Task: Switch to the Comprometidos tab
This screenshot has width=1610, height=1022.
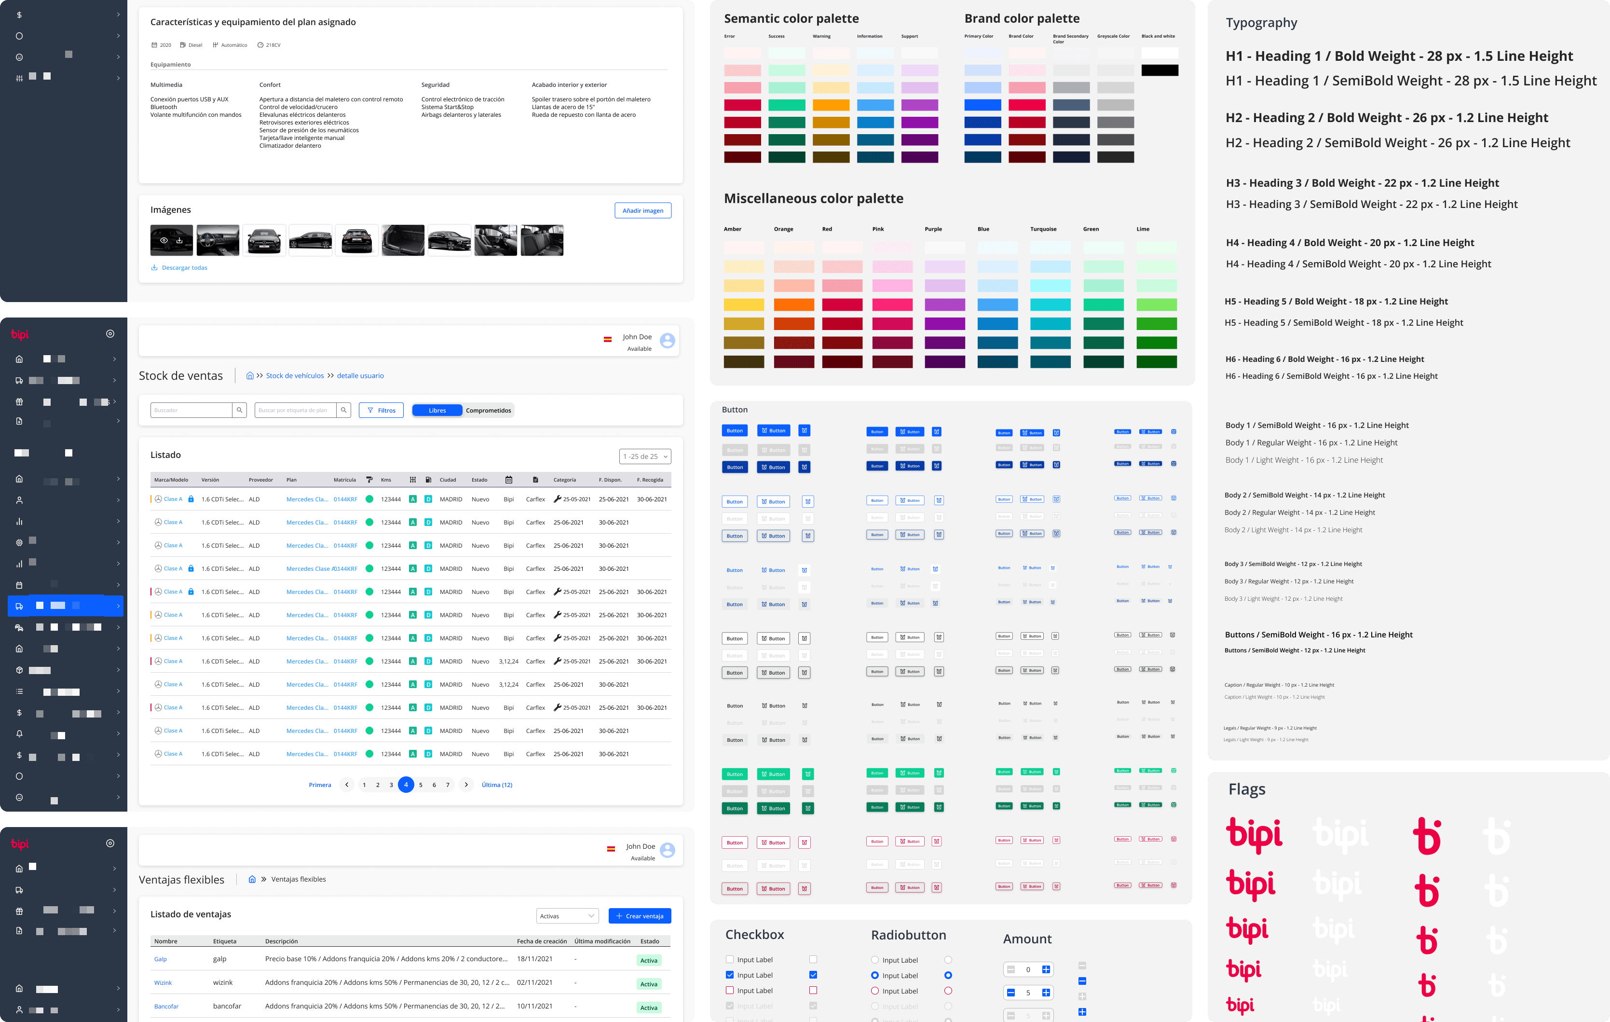Action: (x=488, y=411)
